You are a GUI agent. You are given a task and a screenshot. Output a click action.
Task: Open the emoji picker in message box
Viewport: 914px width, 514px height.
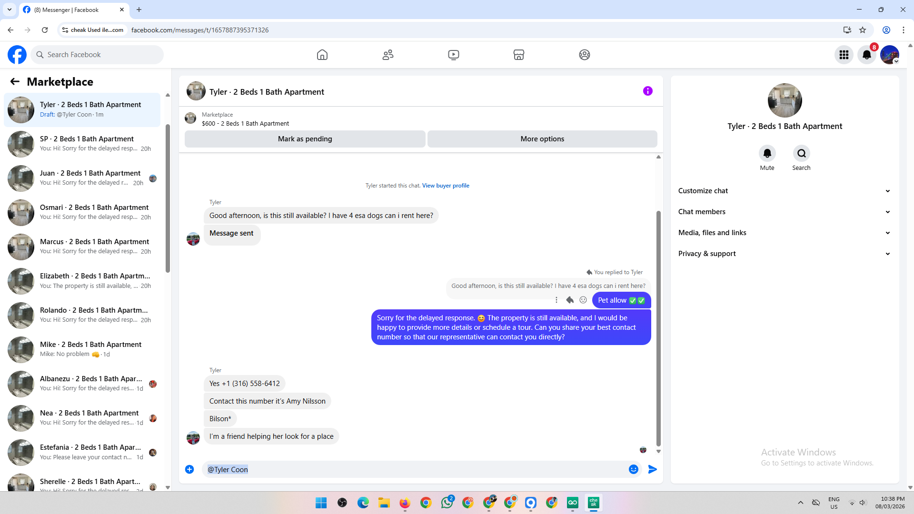(633, 469)
